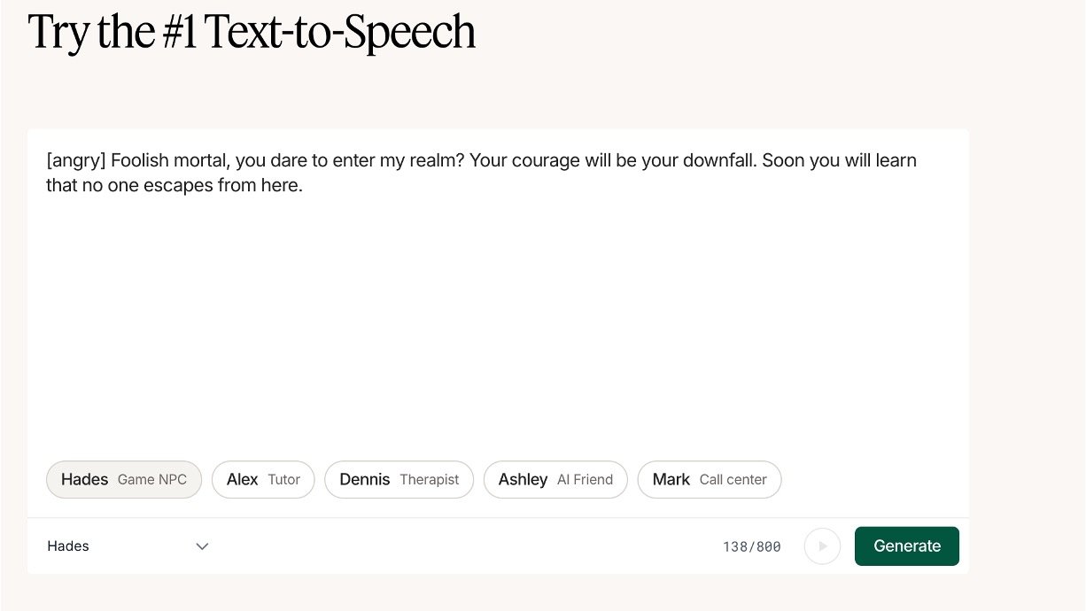Click the word "Foolish" in the prompt
Viewport: 1086px width, 611px height.
[141, 161]
